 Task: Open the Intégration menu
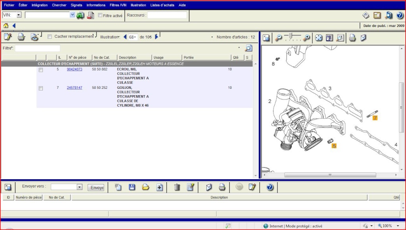pyautogui.click(x=40, y=5)
